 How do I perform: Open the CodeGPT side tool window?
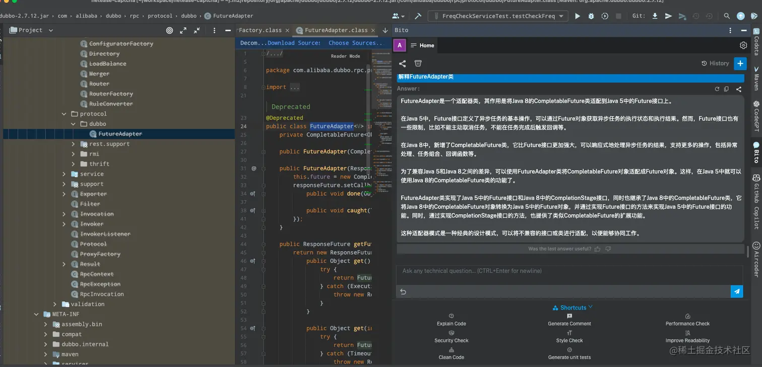pyautogui.click(x=756, y=117)
